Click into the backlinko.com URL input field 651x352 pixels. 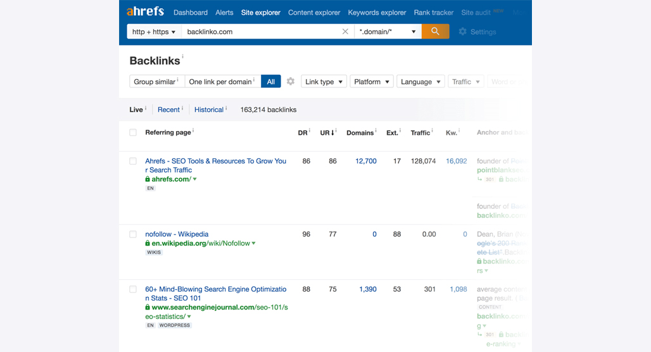click(x=262, y=32)
